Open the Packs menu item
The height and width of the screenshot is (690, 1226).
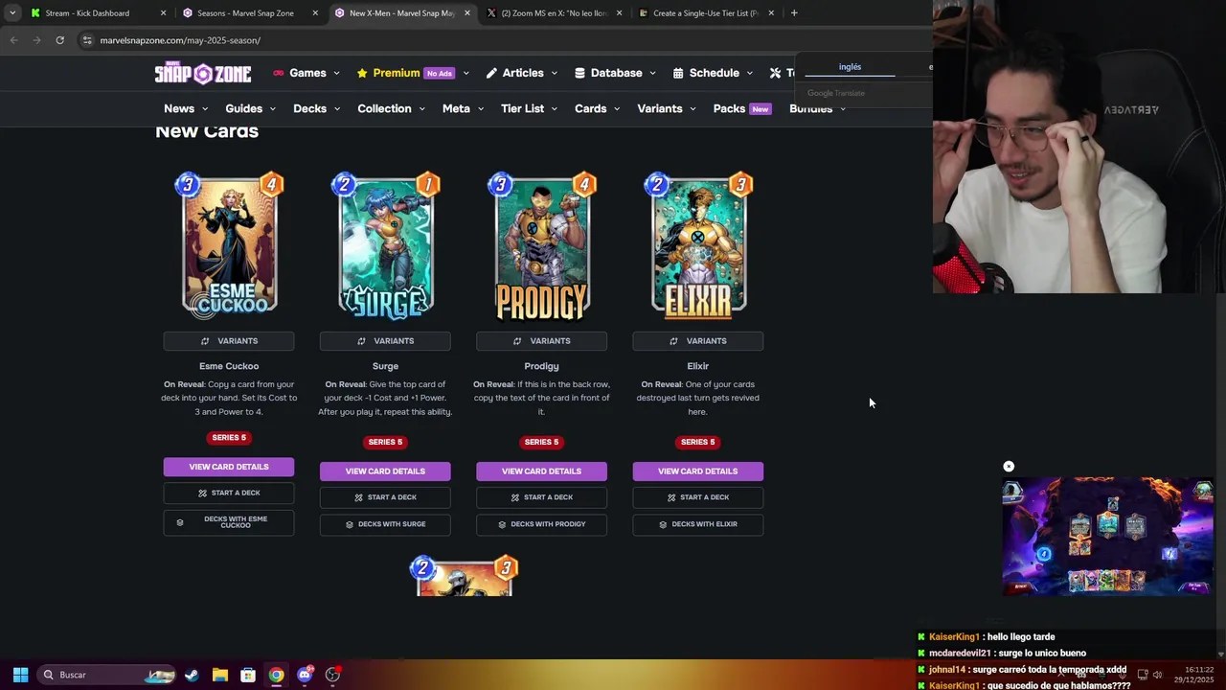point(741,108)
